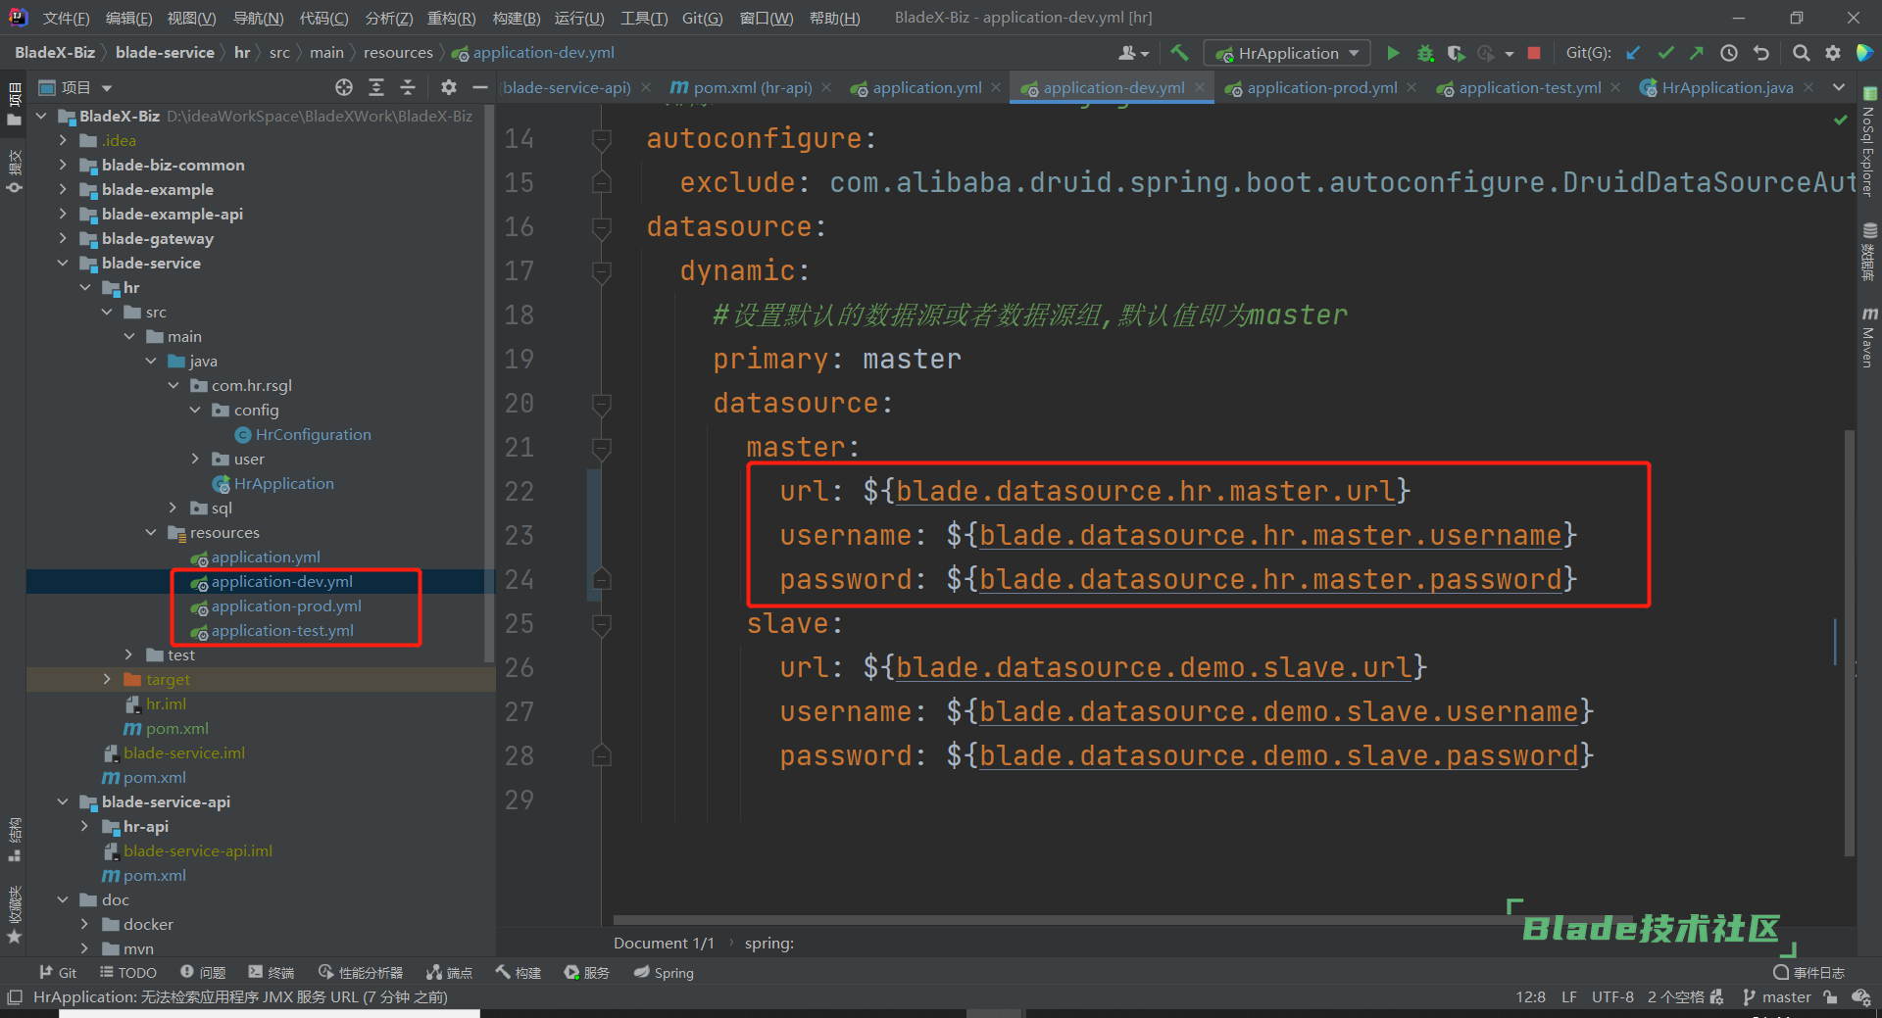Screen dimensions: 1882x1018
Task: Expand blade-gateway module
Action: point(63,238)
